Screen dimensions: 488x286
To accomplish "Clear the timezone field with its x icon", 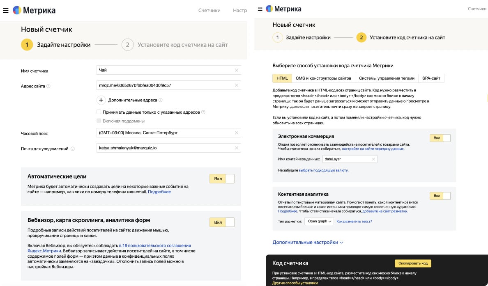I will [237, 133].
